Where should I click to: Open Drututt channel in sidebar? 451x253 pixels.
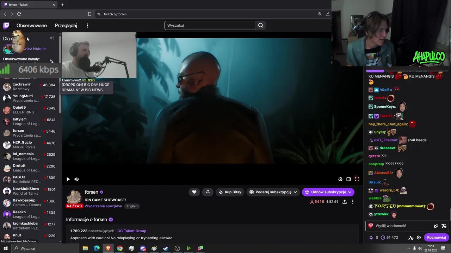29,168
